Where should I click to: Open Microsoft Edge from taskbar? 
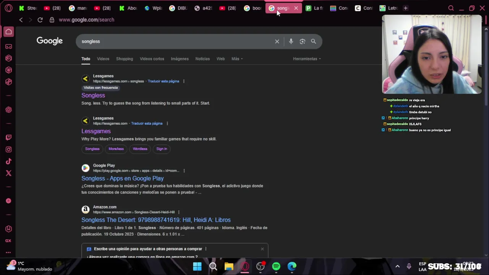click(292, 267)
